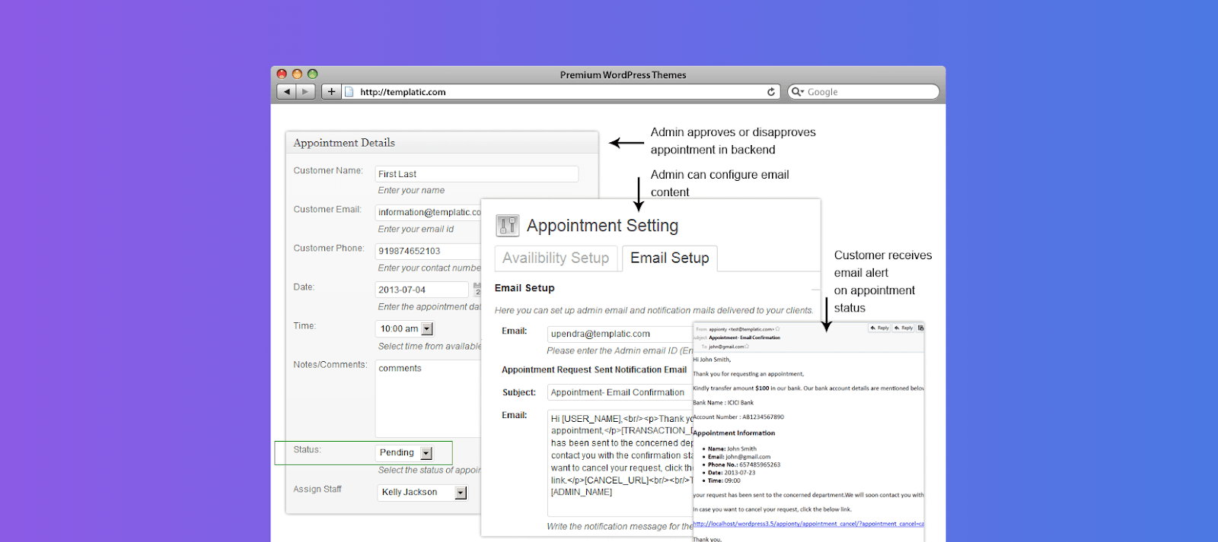The image size is (1218, 542).
Task: Select the Email Setup tab
Action: [x=670, y=258]
